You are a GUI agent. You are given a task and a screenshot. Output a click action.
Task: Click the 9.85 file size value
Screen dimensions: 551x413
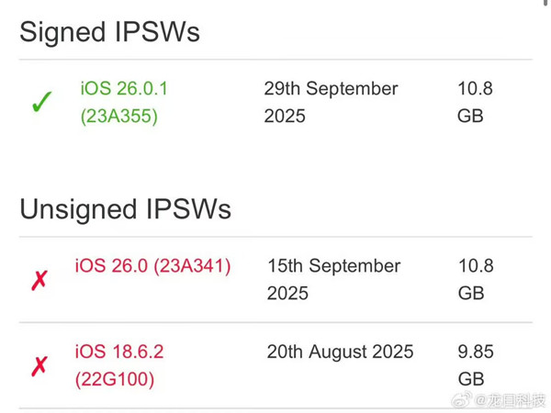coord(477,352)
